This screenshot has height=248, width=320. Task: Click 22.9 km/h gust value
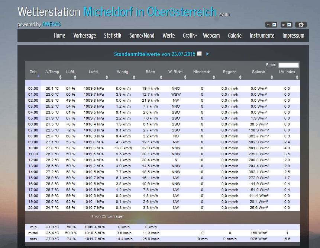pos(151,148)
